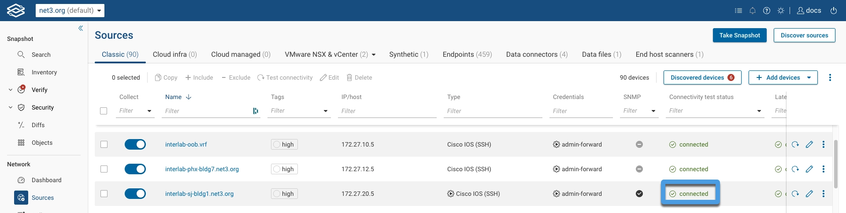This screenshot has height=213, width=846.
Task: Click the Take Snapshot button
Action: [x=739, y=35]
